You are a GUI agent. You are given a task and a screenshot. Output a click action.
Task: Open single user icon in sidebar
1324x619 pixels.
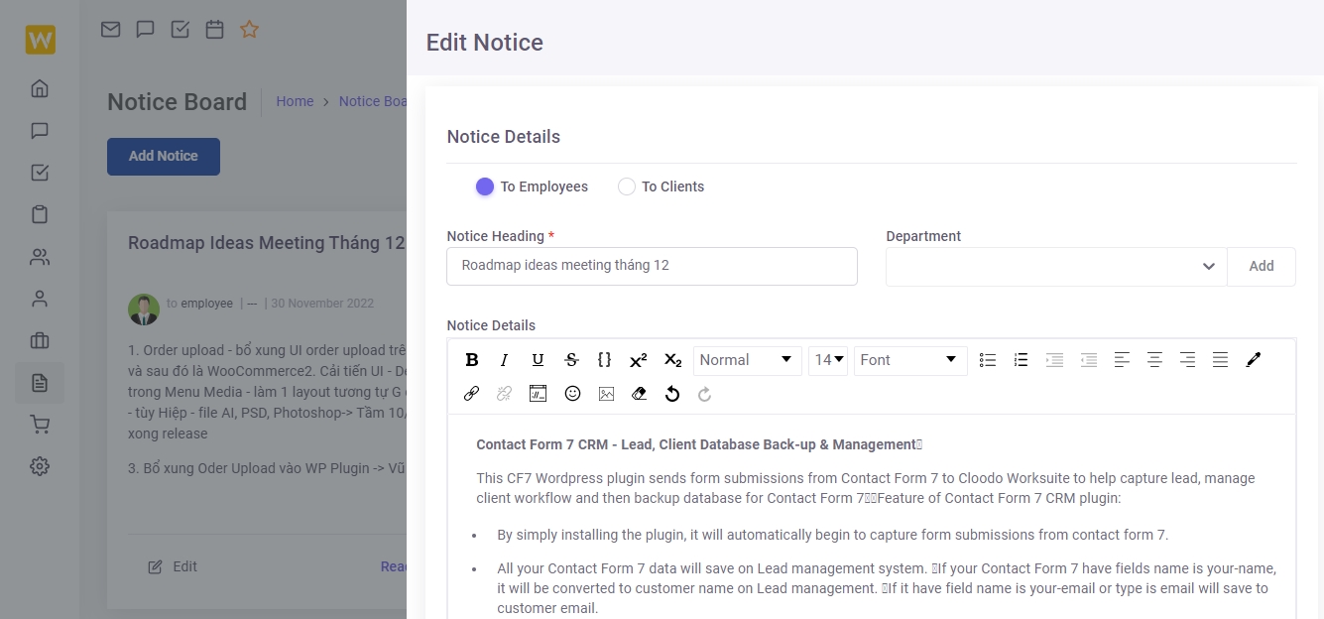tap(40, 299)
